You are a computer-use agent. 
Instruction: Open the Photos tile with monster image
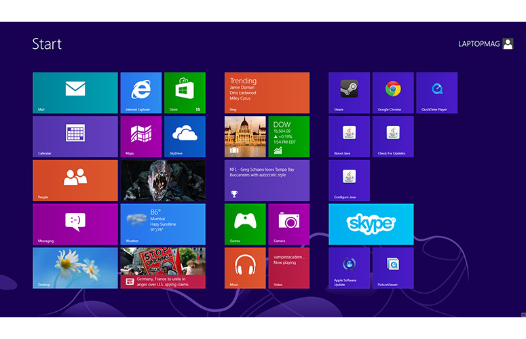coord(163,180)
